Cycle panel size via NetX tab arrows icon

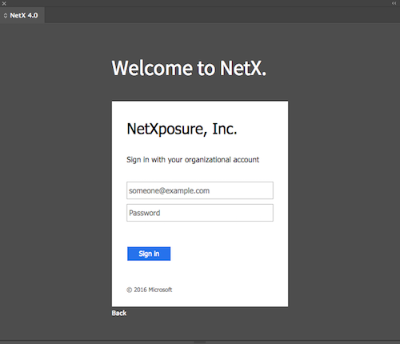pyautogui.click(x=6, y=15)
